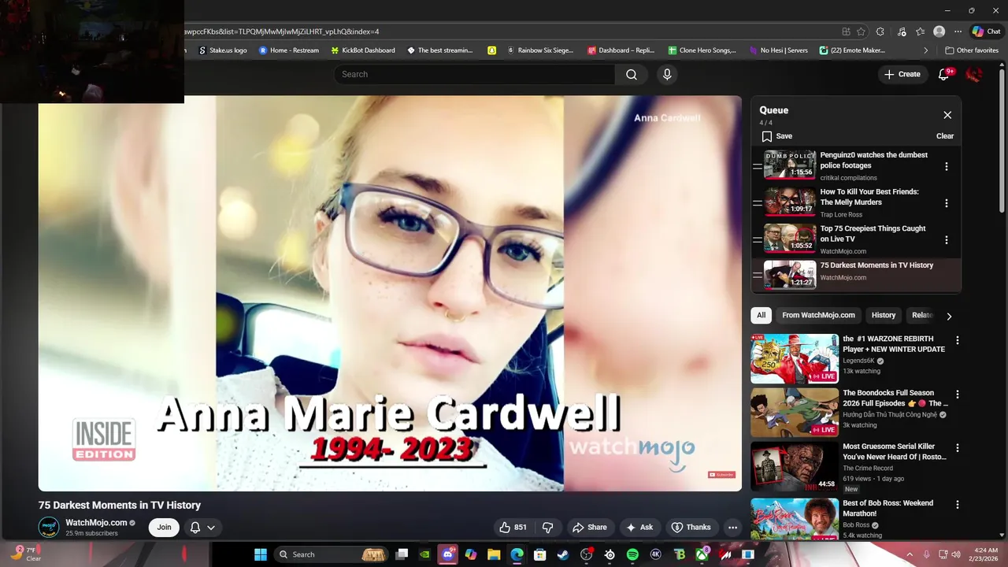Open options for Boondocks Full Season video

958,394
